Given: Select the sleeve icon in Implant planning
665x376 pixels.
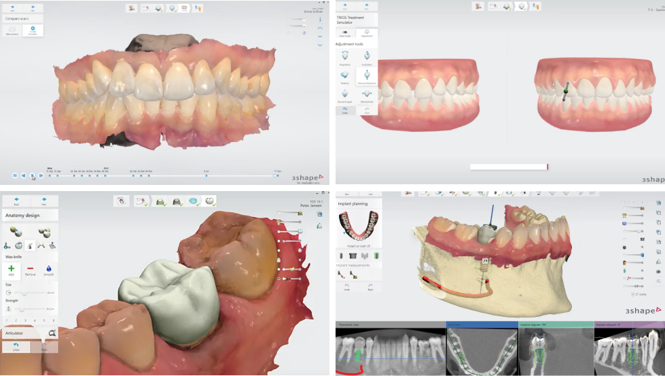Looking at the screenshot, I should [x=353, y=256].
